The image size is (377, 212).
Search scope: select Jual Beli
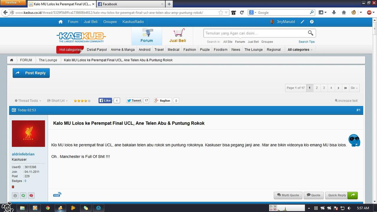[x=253, y=42]
